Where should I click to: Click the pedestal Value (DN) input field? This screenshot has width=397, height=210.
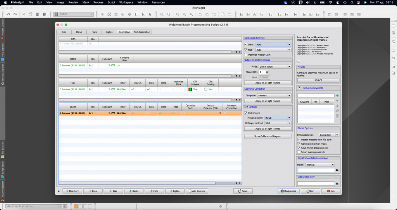(x=262, y=72)
